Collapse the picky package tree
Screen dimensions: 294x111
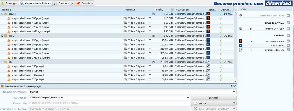pos(2,36)
